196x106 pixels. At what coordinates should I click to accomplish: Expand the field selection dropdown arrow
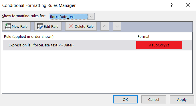[91, 17]
